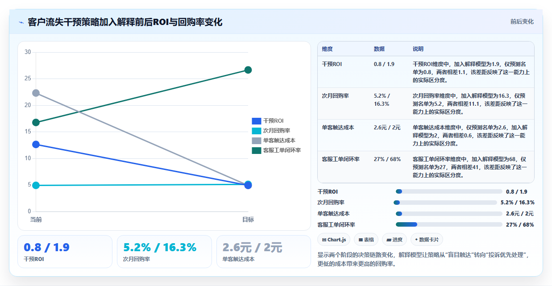Click the 次月回购率 data point at 当前
The image size is (552, 286).
(x=36, y=185)
